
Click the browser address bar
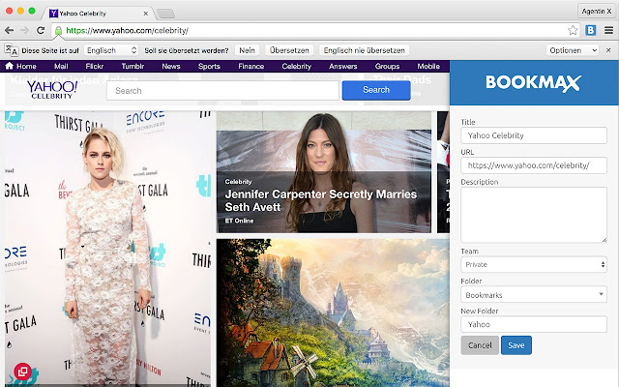(x=311, y=30)
